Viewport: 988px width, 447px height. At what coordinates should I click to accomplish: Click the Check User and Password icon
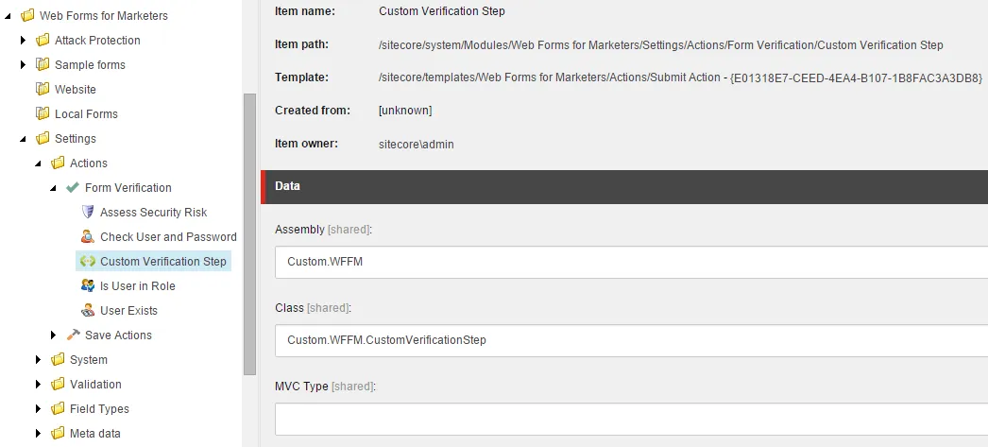tap(88, 237)
